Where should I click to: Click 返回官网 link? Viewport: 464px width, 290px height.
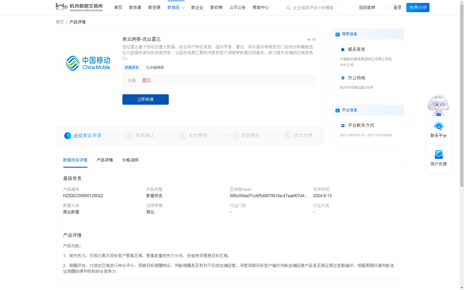click(x=367, y=8)
